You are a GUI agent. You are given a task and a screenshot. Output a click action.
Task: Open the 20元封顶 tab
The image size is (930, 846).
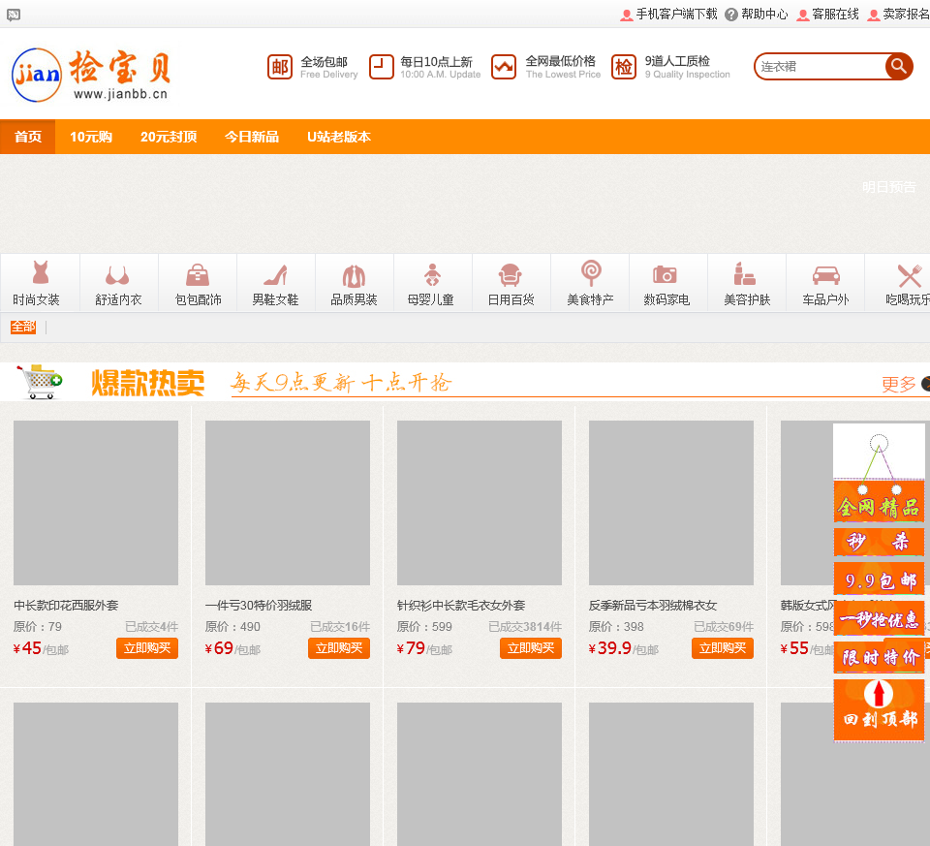pyautogui.click(x=169, y=137)
